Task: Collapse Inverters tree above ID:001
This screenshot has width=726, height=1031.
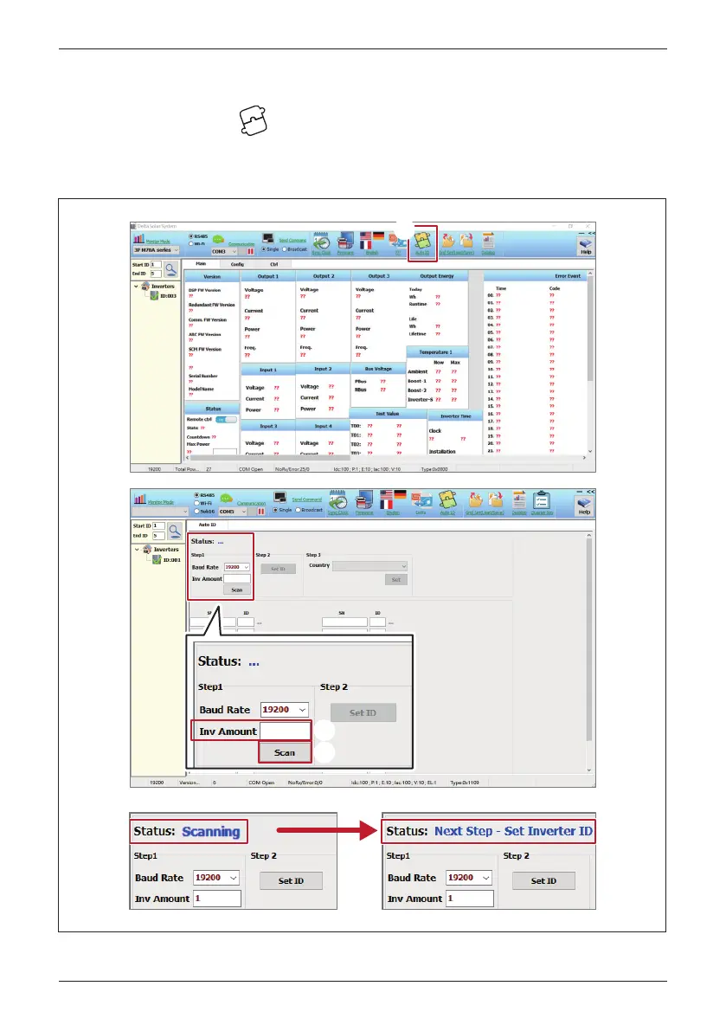Action: (137, 549)
